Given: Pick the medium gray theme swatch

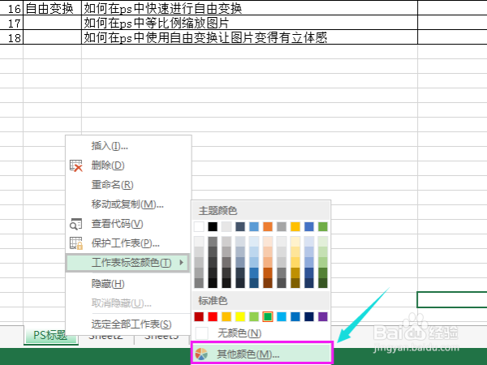Looking at the screenshot, I should pos(282,226).
